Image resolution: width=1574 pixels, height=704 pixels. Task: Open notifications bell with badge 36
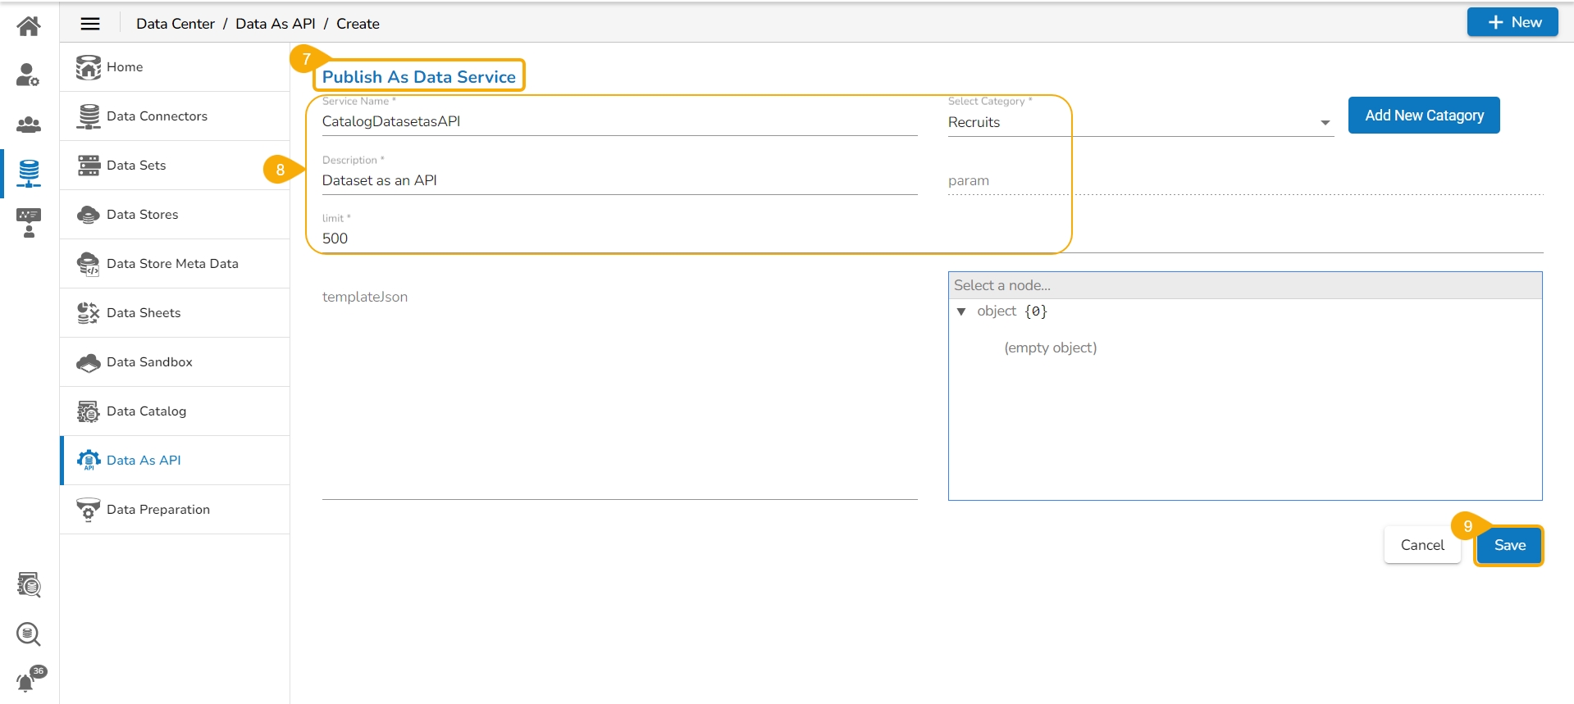point(29,680)
